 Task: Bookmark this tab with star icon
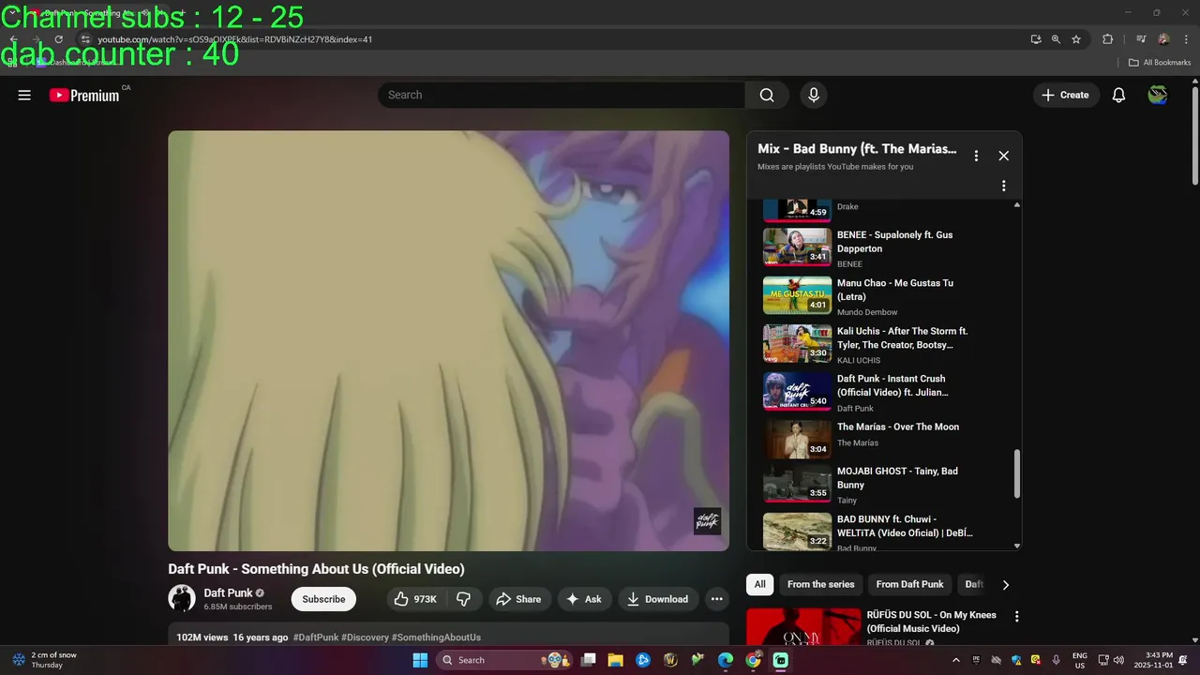1076,39
